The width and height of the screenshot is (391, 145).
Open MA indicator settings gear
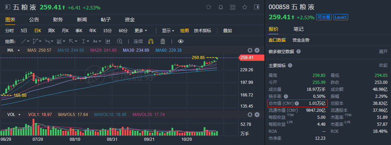coord(250,50)
